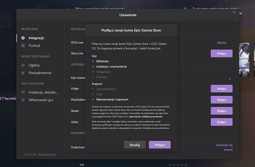The image size is (255, 167).
Task: Click the Epic Games integration label
Action: pos(78,78)
